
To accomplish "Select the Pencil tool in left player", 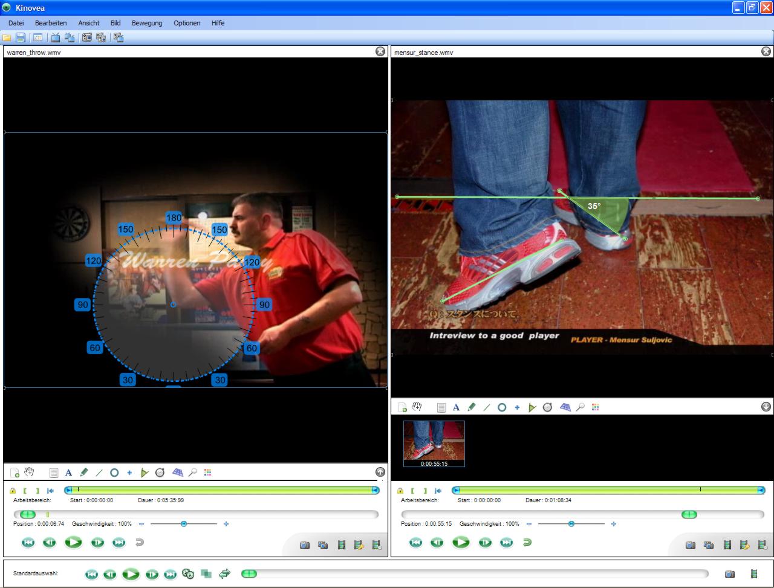I will pyautogui.click(x=84, y=473).
